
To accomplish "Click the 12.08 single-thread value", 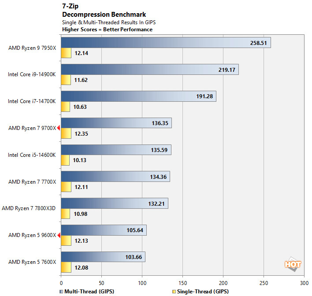I will click(x=82, y=267).
